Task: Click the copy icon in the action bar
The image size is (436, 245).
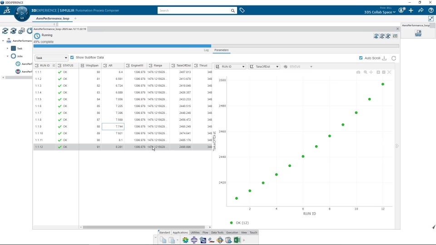Action: [163, 240]
